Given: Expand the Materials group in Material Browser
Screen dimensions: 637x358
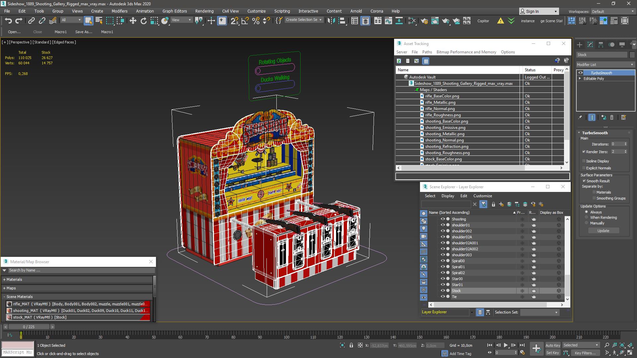Looking at the screenshot, I should (x=4, y=279).
